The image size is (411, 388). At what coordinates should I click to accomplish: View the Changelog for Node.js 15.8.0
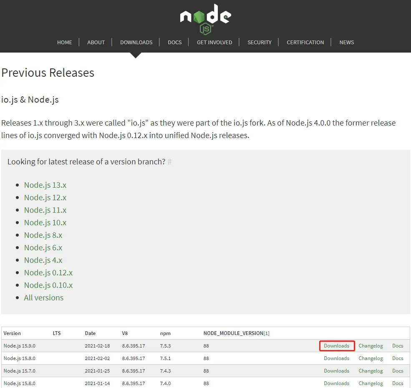pos(371,358)
